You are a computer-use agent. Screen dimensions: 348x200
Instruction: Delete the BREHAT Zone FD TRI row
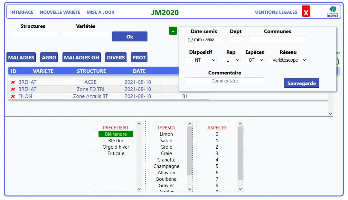[x=13, y=89]
